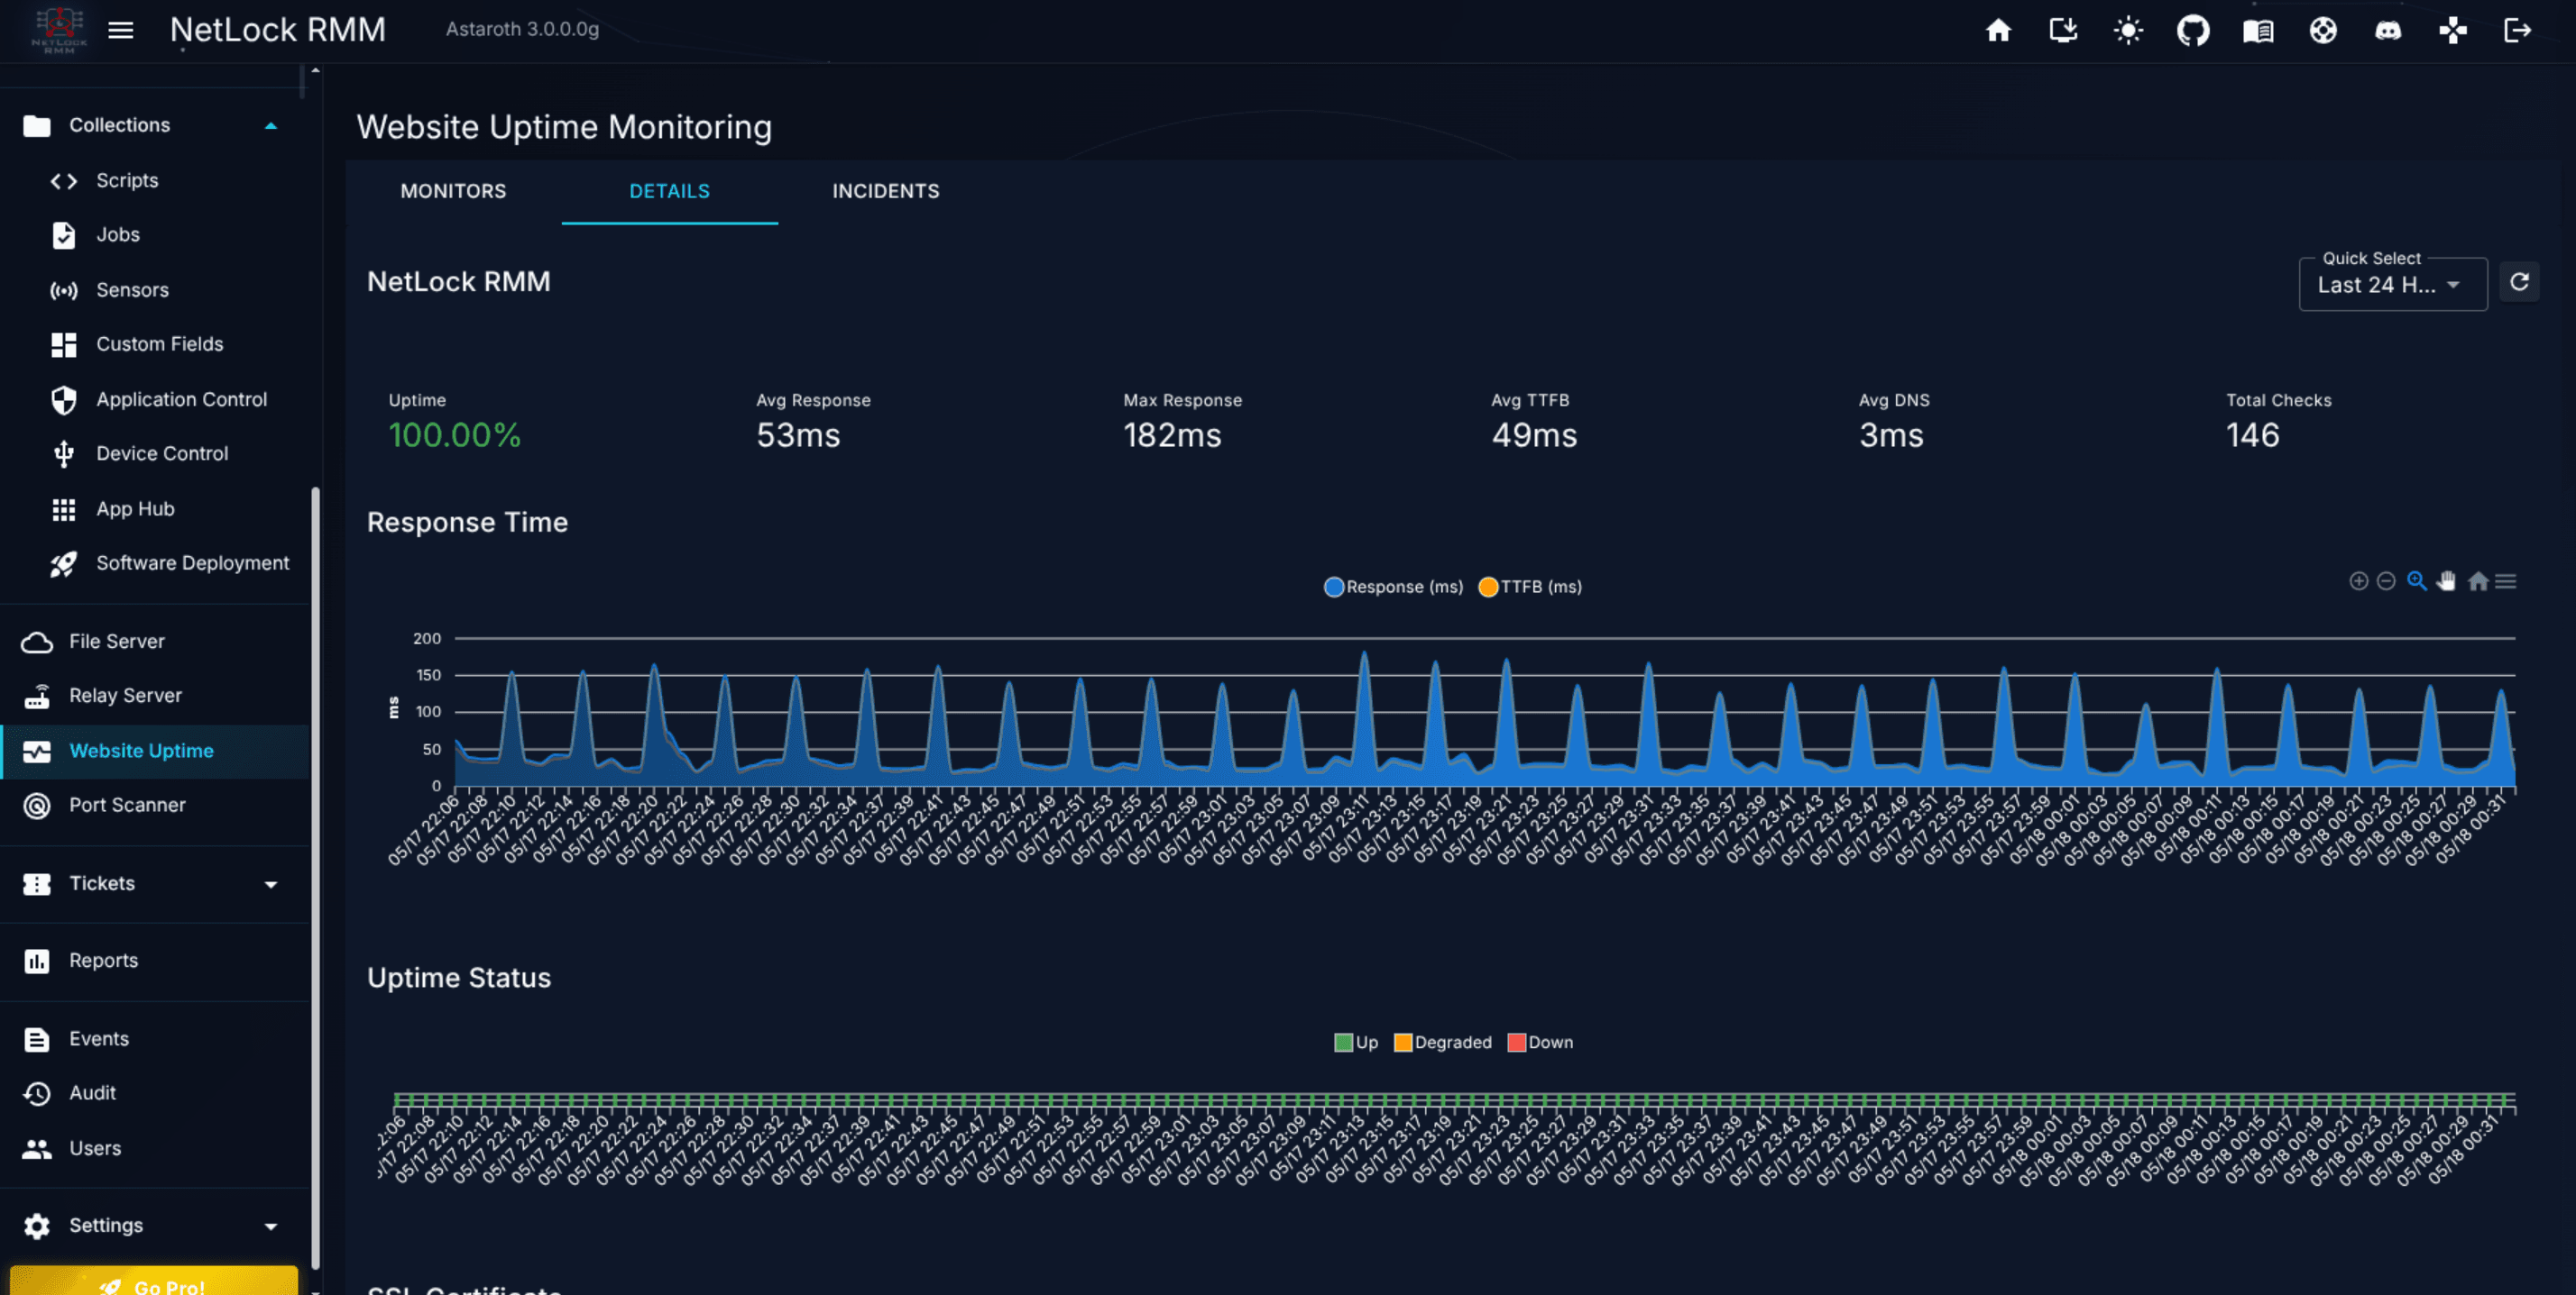This screenshot has width=2576, height=1295.
Task: Open Reports in the sidebar
Action: click(x=154, y=961)
